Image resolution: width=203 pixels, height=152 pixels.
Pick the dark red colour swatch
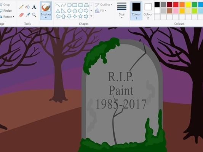coord(169,5)
